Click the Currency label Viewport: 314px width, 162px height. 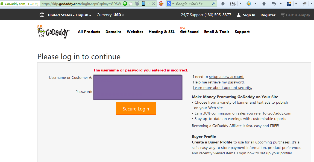click(104, 15)
